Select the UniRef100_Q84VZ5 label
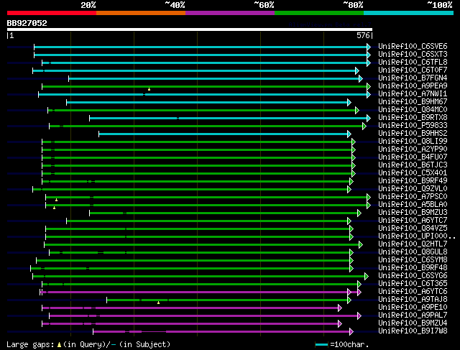The height and width of the screenshot is (350, 460). tap(413, 229)
